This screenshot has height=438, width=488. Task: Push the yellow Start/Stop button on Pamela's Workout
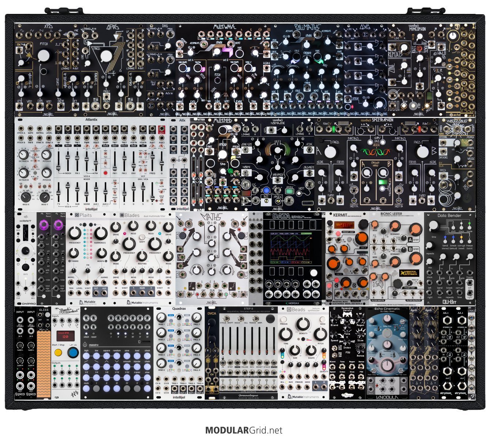point(58,353)
